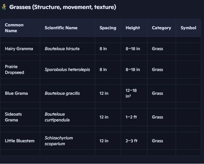Click Sporobolus heterolepis in the table

click(67, 70)
